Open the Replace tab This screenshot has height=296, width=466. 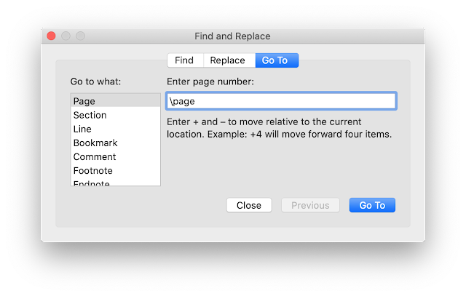point(228,60)
